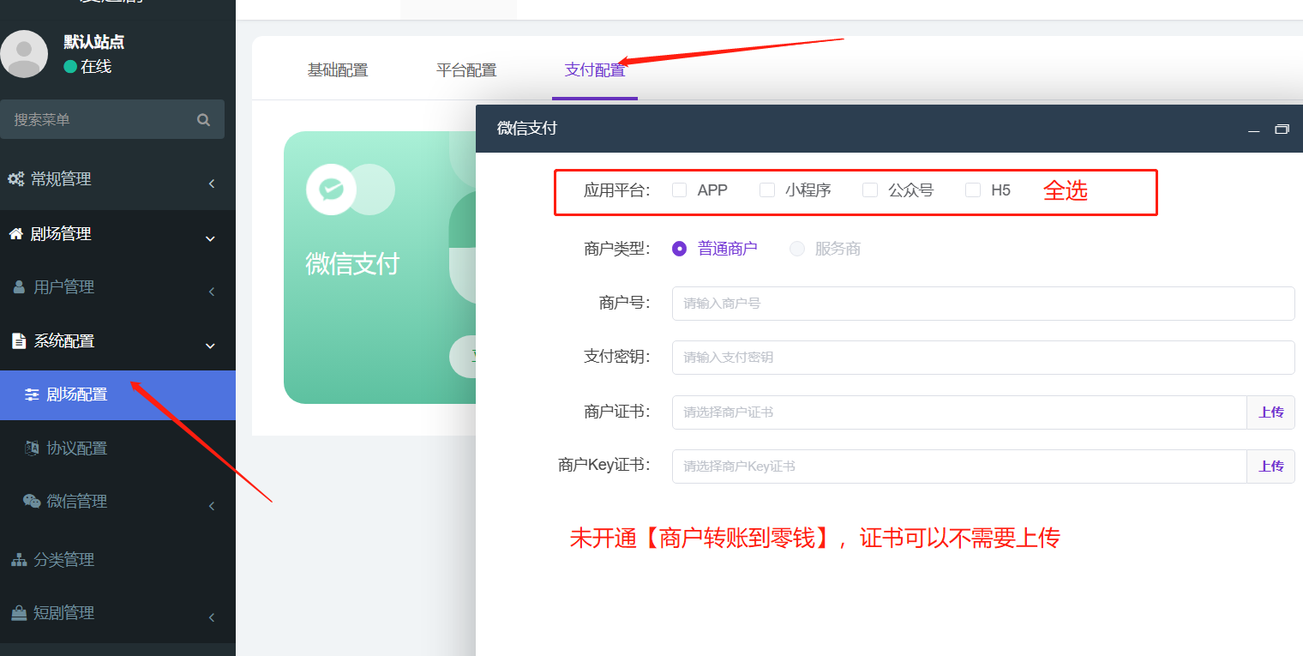Select the 服务商 merchant type radio button
Image resolution: width=1303 pixels, height=656 pixels.
click(x=797, y=249)
